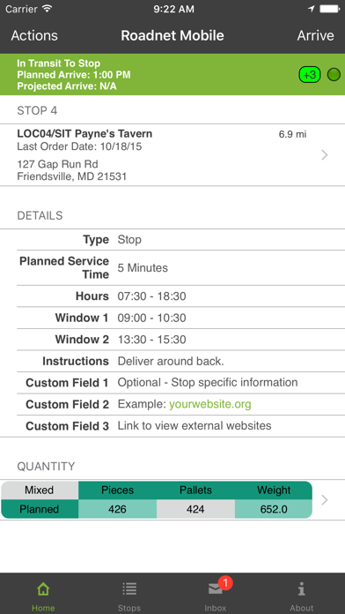This screenshot has width=345, height=614.
Task: Tap the In Transit To Stop banner
Action: point(172,74)
